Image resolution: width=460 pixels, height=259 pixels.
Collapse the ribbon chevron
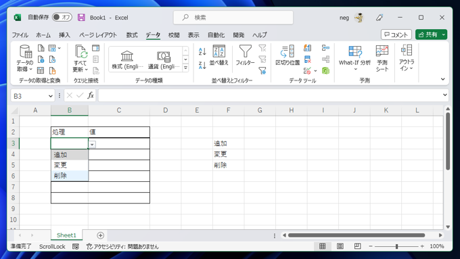pyautogui.click(x=442, y=79)
